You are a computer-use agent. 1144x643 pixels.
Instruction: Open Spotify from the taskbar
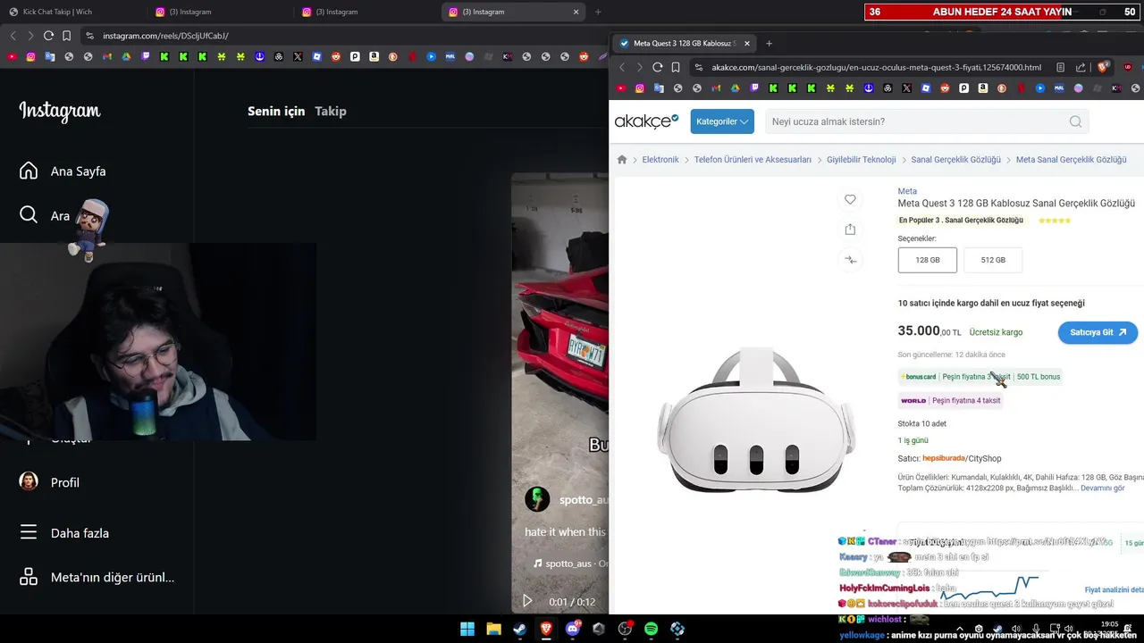[651, 629]
